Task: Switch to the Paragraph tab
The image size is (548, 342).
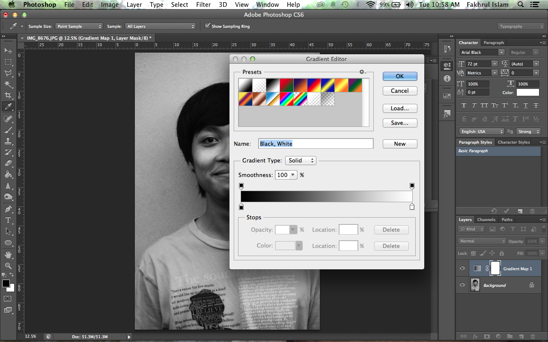Action: 494,43
